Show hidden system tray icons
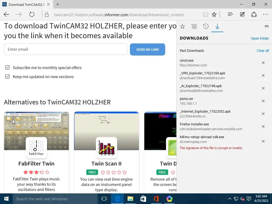272x204 pixels. pyautogui.click(x=230, y=199)
